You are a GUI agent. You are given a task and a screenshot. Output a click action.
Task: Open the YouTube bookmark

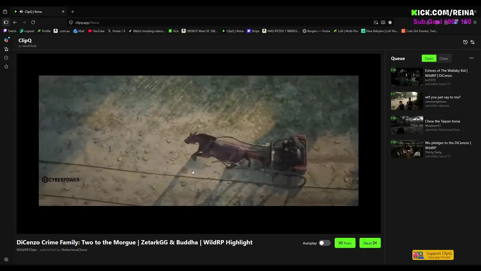[x=96, y=31]
